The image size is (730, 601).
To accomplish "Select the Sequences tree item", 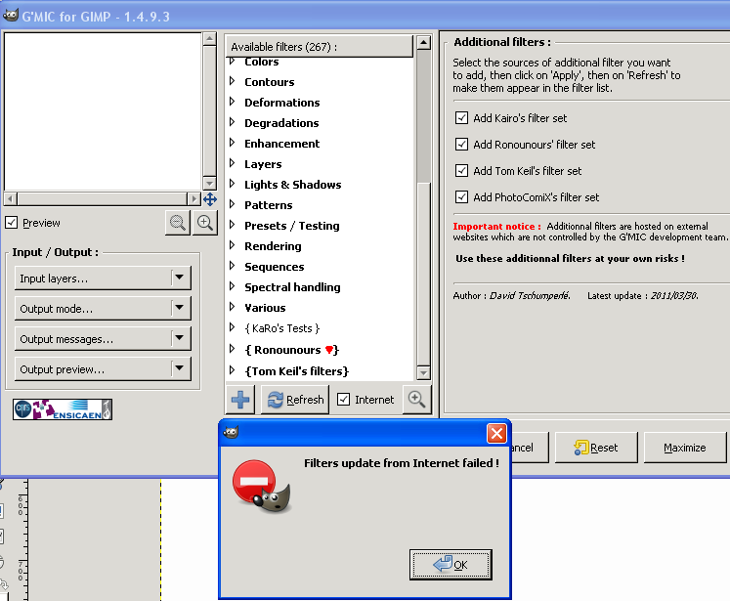I will [275, 267].
